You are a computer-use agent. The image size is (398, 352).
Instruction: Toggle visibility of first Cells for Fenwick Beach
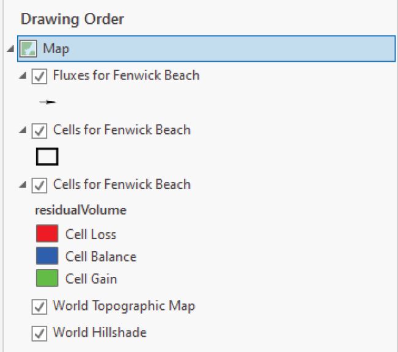(39, 131)
